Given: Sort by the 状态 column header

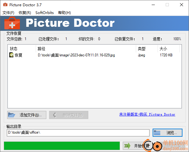Looking at the screenshot, I should (22, 49).
